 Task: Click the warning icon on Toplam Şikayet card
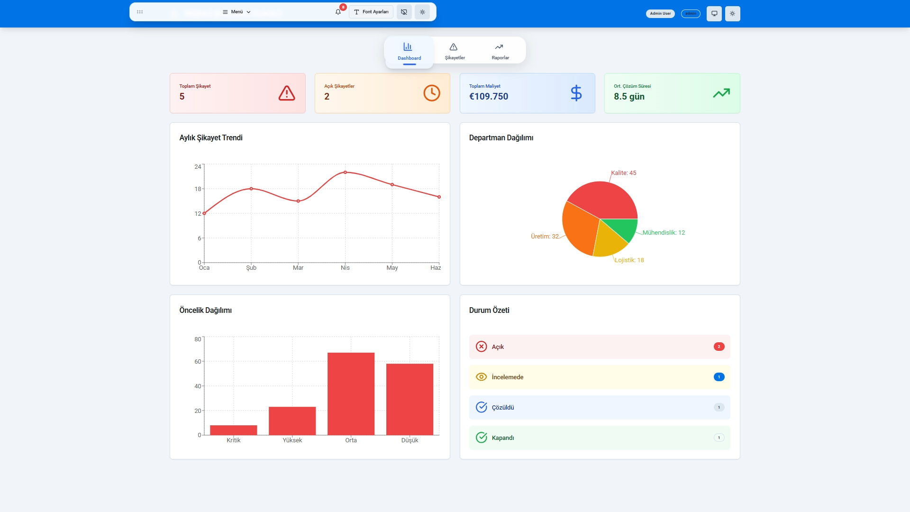[287, 93]
